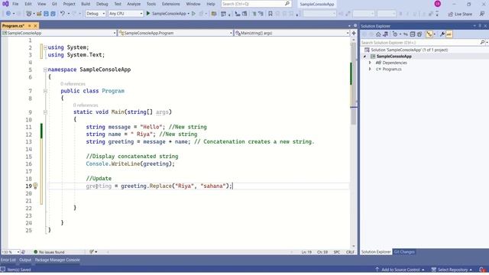Collapse the using directives outline box
Image resolution: width=489 pixels, height=275 pixels.
coord(45,47)
